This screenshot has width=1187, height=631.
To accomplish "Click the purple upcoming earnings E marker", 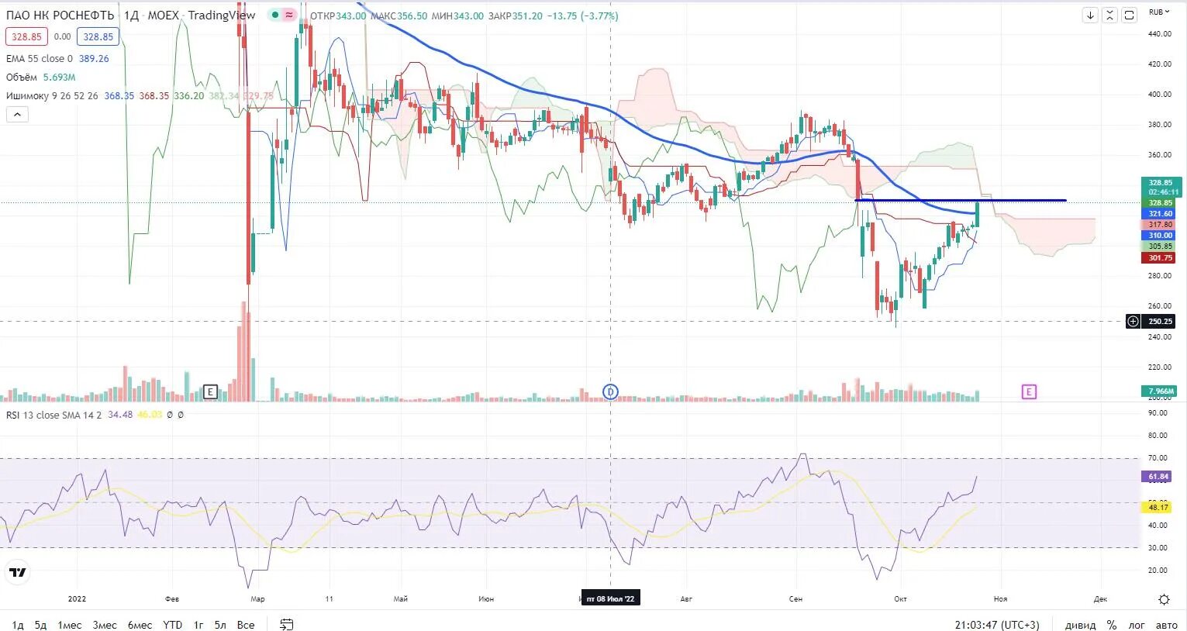I will [1029, 392].
